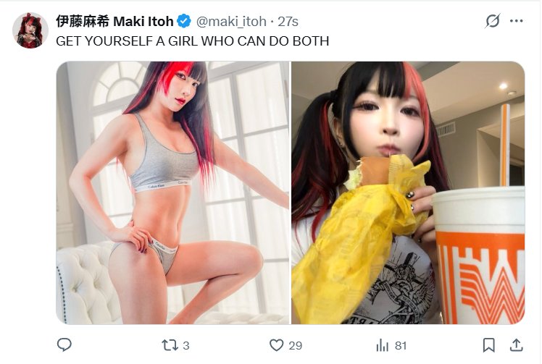Click the view count of 81

tap(401, 346)
